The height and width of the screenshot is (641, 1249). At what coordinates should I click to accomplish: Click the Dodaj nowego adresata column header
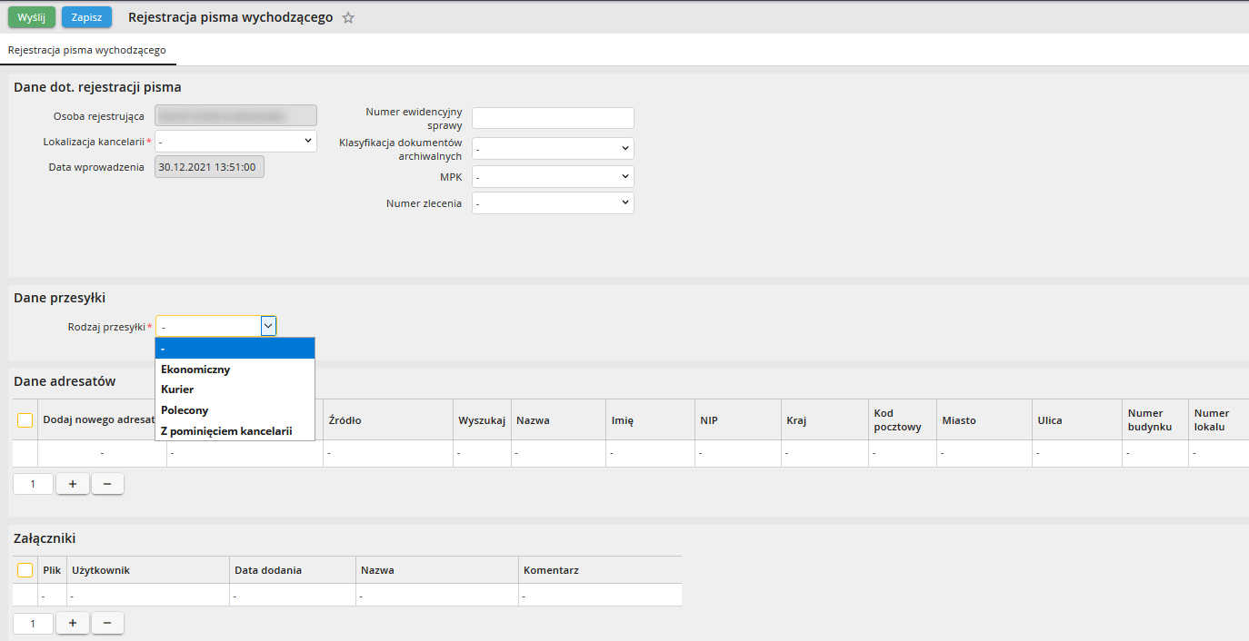click(x=98, y=420)
